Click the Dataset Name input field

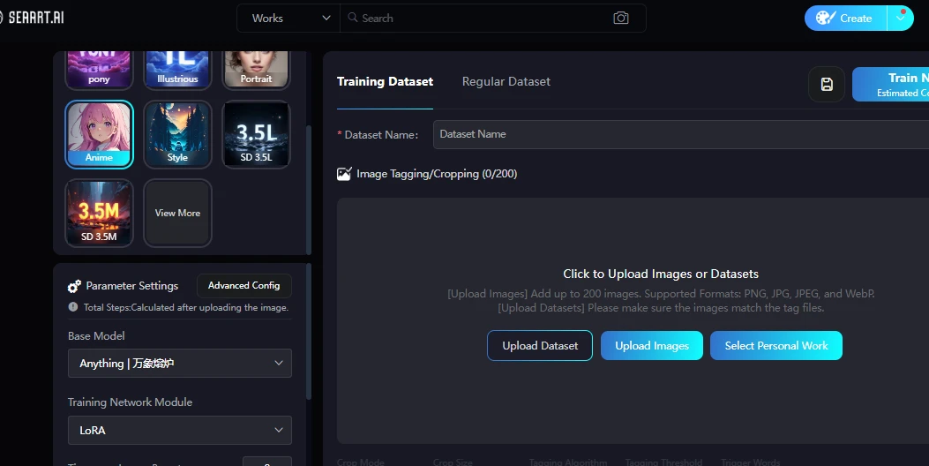[x=679, y=134]
